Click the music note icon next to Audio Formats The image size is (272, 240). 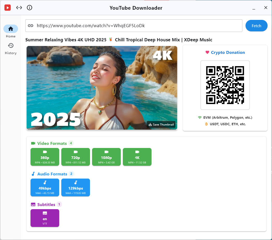(x=34, y=174)
